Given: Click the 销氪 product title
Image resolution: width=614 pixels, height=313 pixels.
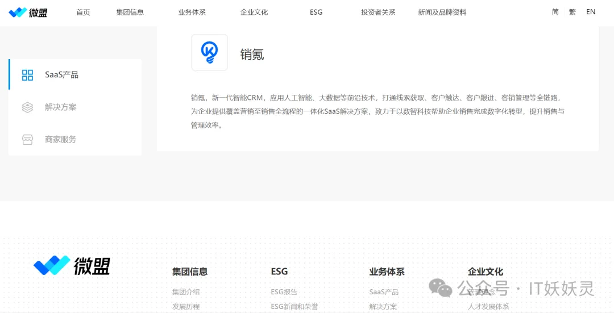Looking at the screenshot, I should tap(252, 54).
